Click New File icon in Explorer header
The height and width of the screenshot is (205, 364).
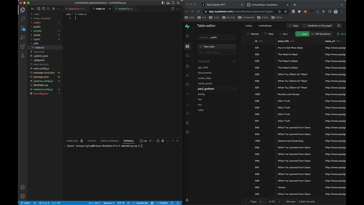point(39,9)
